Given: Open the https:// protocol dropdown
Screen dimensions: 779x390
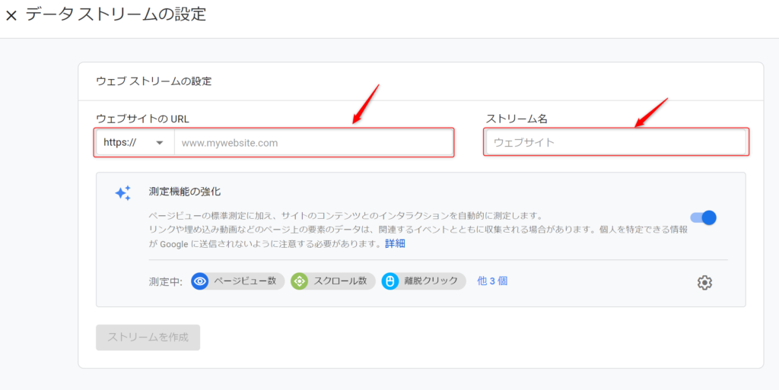Looking at the screenshot, I should (135, 143).
